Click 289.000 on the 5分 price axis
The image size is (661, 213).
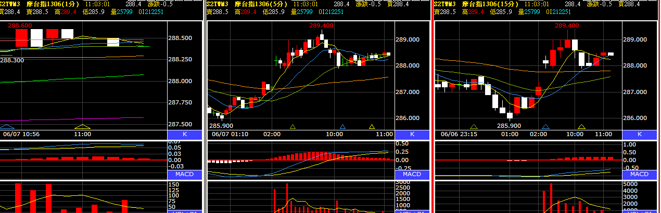409,39
